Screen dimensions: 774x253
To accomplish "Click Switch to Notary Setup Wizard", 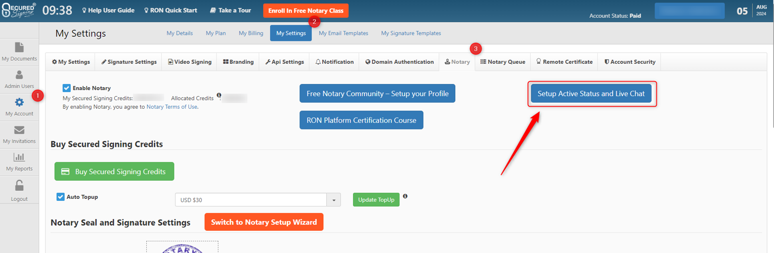I will 264,222.
